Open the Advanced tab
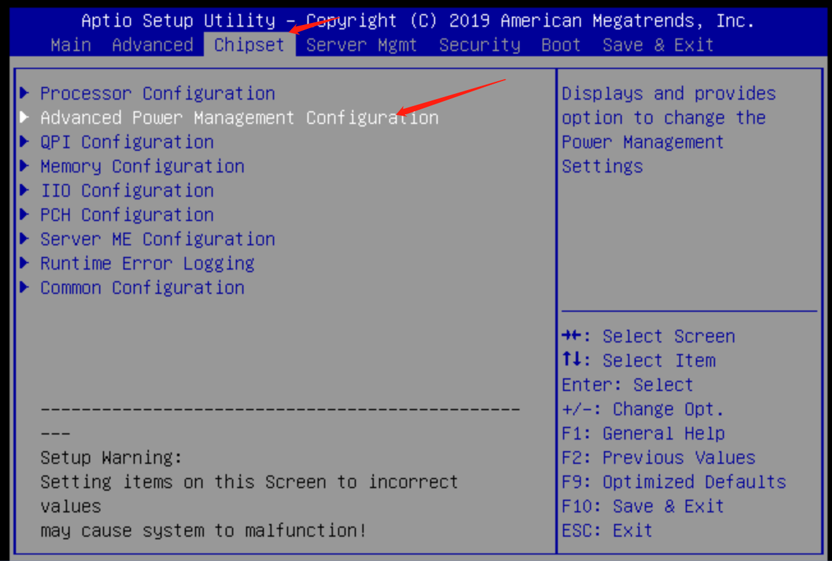832x561 pixels. [152, 45]
